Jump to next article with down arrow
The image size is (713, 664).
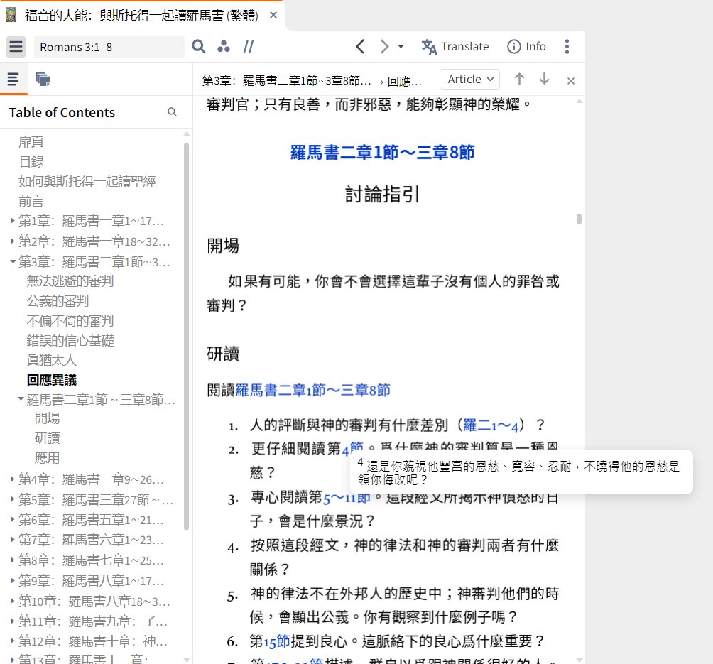pyautogui.click(x=544, y=79)
